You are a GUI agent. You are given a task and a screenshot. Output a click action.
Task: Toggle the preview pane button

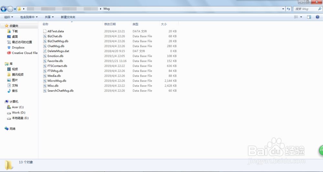coord(309,17)
